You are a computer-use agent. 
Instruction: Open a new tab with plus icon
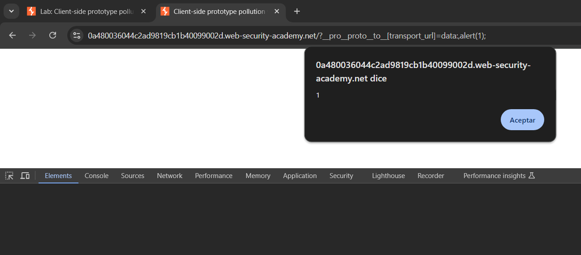(x=297, y=11)
